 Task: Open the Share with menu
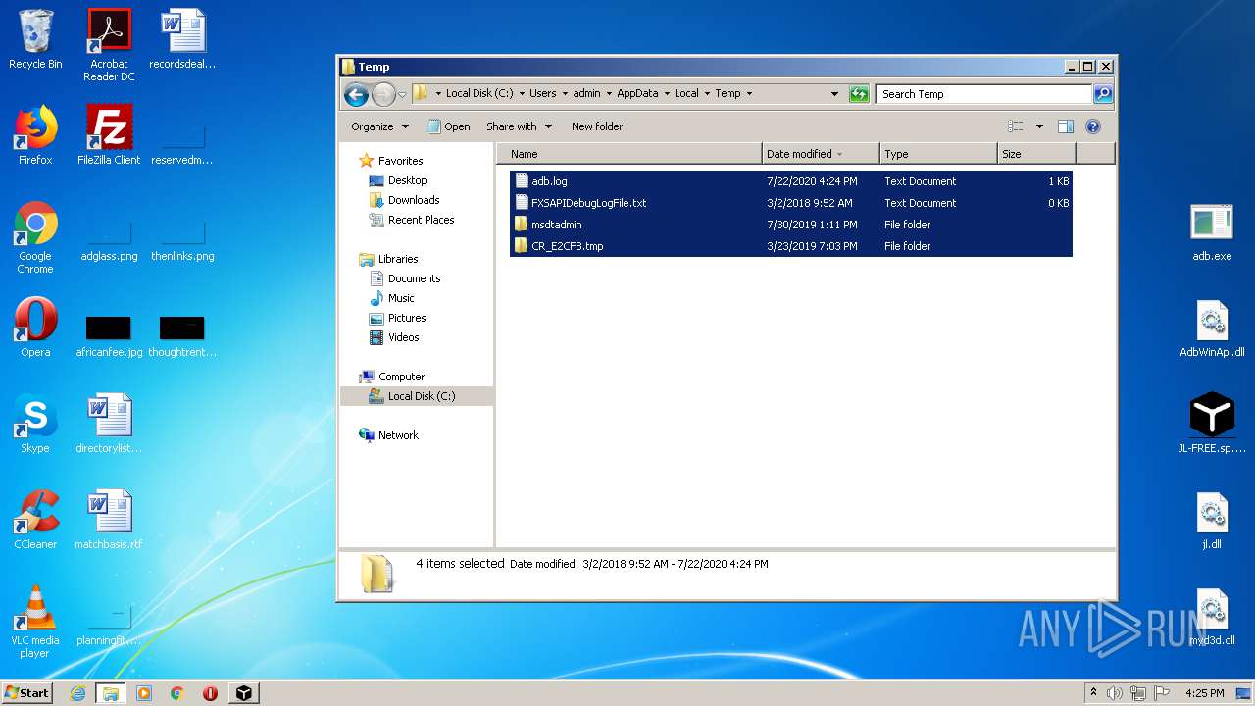click(519, 126)
